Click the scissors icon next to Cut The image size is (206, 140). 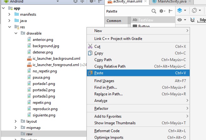90,47
